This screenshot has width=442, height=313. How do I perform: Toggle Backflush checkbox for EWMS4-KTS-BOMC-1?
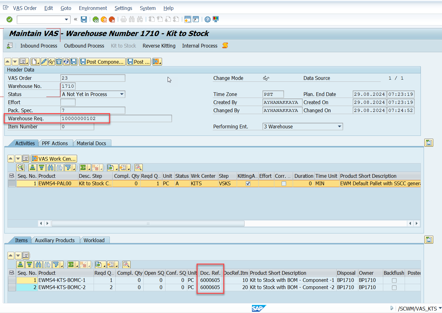click(394, 280)
